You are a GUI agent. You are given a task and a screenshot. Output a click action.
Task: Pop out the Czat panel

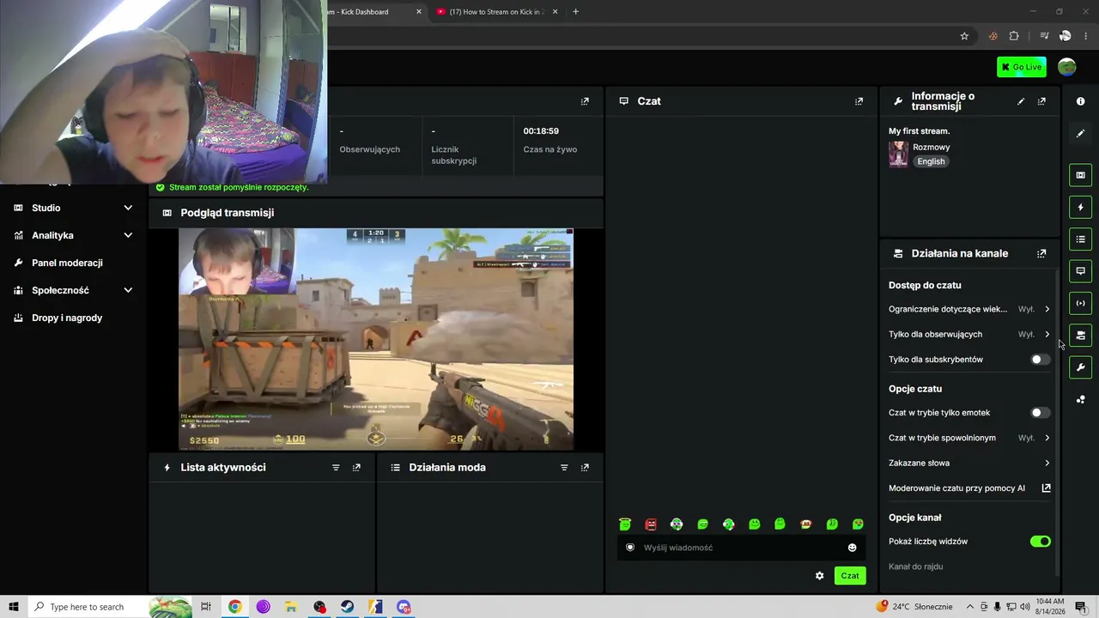click(859, 101)
